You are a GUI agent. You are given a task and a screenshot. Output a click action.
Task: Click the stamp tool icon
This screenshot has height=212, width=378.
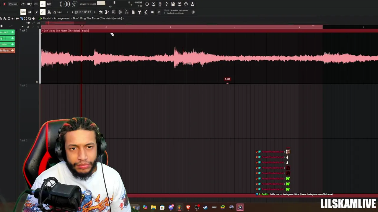click(x=49, y=12)
